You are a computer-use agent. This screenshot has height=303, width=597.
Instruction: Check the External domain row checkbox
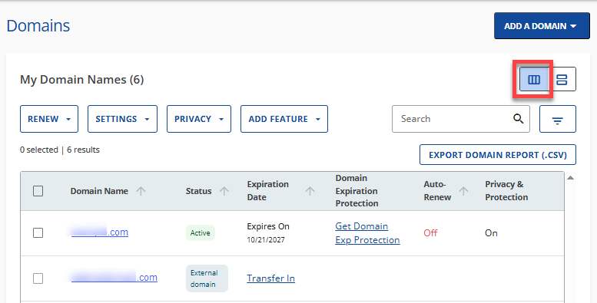(38, 278)
